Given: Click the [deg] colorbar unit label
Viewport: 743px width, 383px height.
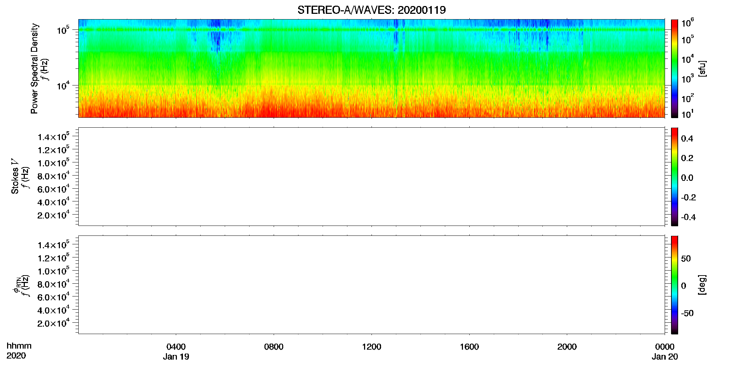Looking at the screenshot, I should [x=702, y=285].
